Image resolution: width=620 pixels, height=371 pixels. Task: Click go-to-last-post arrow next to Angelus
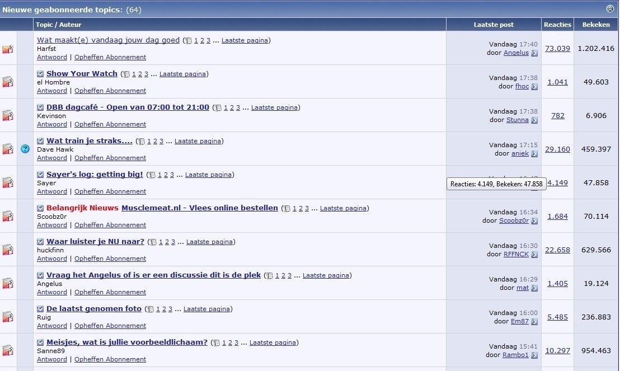point(534,53)
